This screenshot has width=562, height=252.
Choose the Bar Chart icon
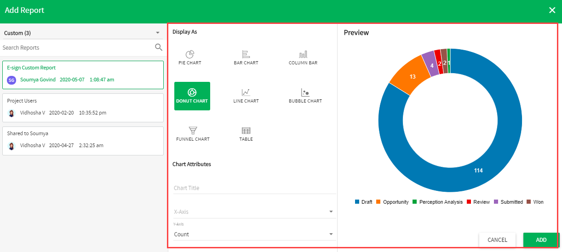click(x=246, y=57)
